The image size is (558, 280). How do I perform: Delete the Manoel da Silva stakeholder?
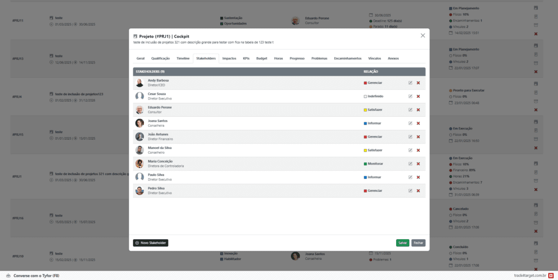pyautogui.click(x=418, y=150)
